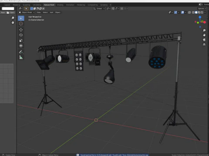
Task: Choose invert selection mode icon
Action: tap(40, 9)
